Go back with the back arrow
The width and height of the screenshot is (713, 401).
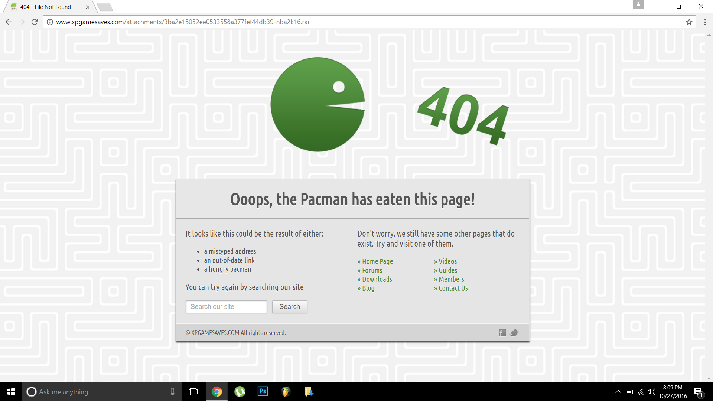9,22
